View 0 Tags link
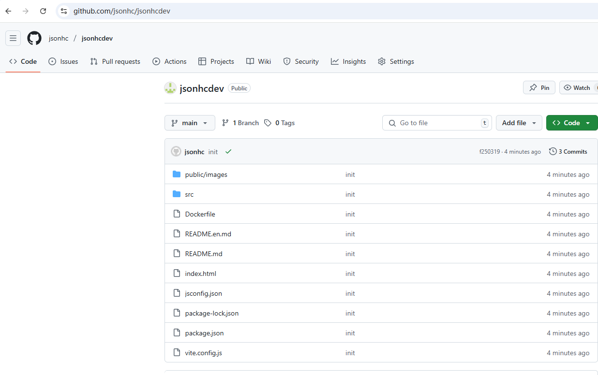The width and height of the screenshot is (598, 375). 280,123
